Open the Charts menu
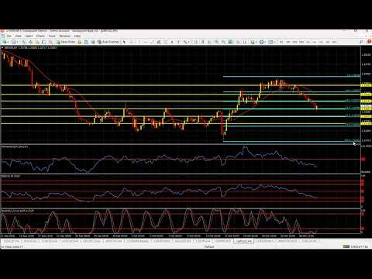Image resolution: width=372 pixels, height=279 pixels. [40, 36]
